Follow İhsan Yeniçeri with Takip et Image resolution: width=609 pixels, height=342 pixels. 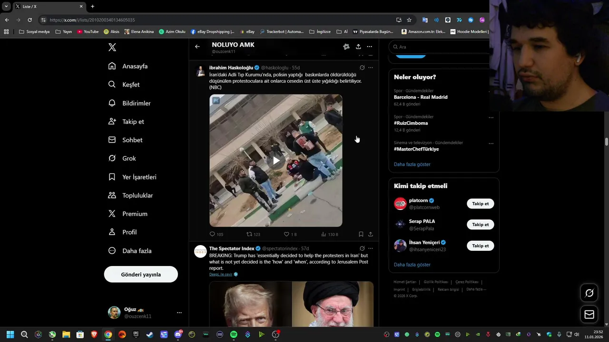tap(481, 246)
